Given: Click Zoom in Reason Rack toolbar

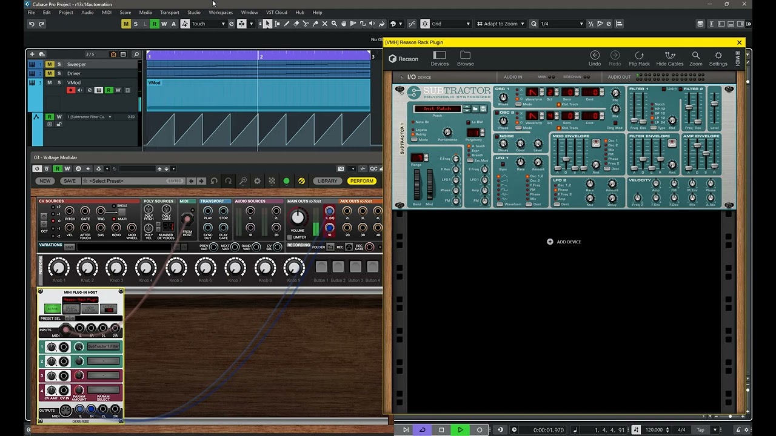Looking at the screenshot, I should tap(696, 58).
